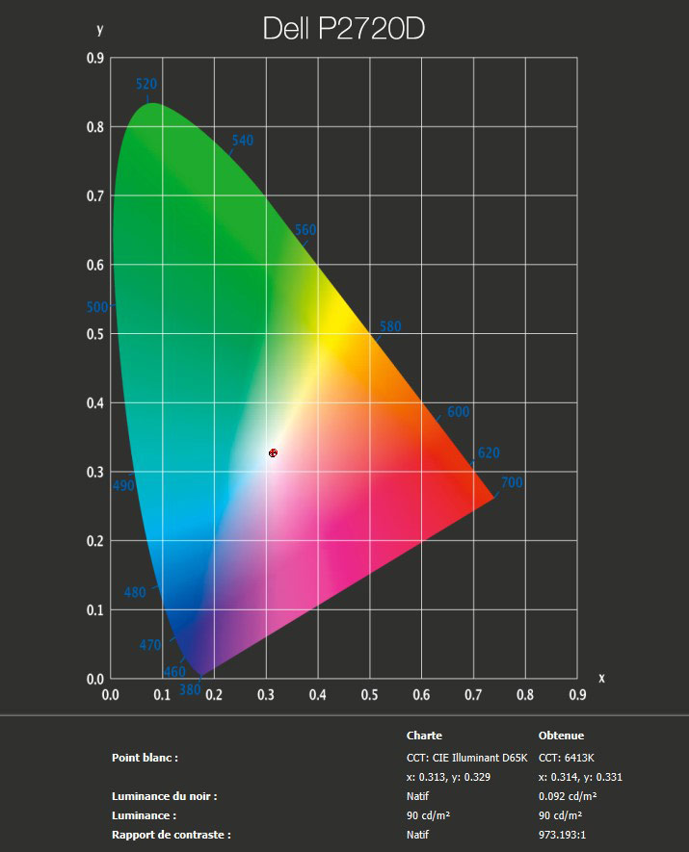Select the 560 wavelength label
This screenshot has height=852, width=689.
point(305,230)
